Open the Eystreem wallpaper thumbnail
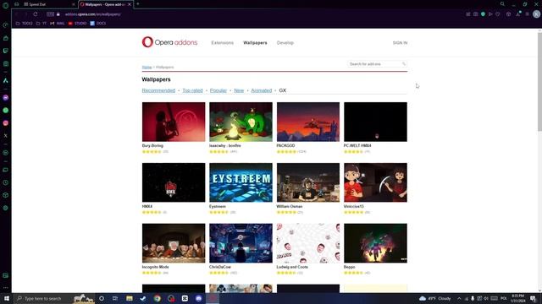 click(241, 182)
